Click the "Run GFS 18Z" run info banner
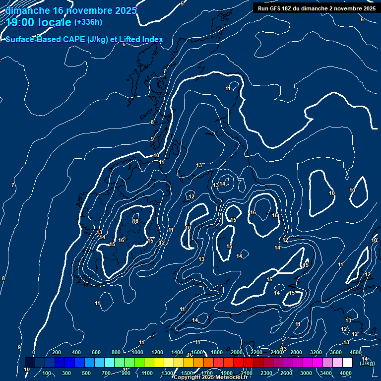Image resolution: width=381 pixels, height=381 pixels. 317,8
